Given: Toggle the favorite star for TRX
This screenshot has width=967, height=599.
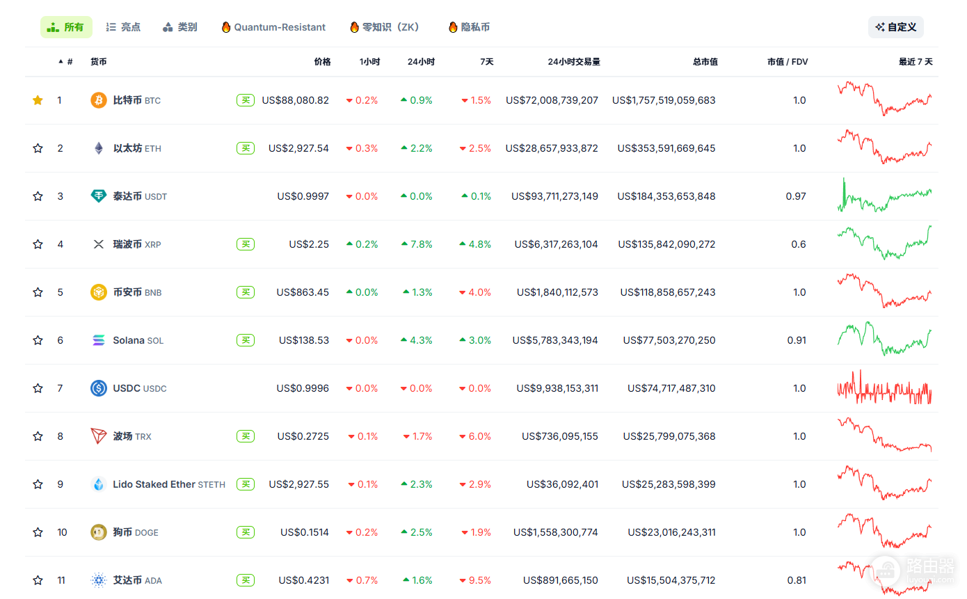Looking at the screenshot, I should 38,436.
